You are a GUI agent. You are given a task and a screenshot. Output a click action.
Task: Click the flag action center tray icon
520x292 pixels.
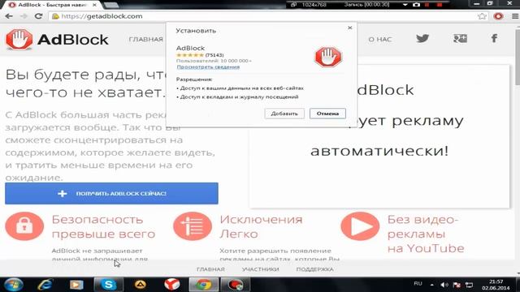click(x=457, y=285)
